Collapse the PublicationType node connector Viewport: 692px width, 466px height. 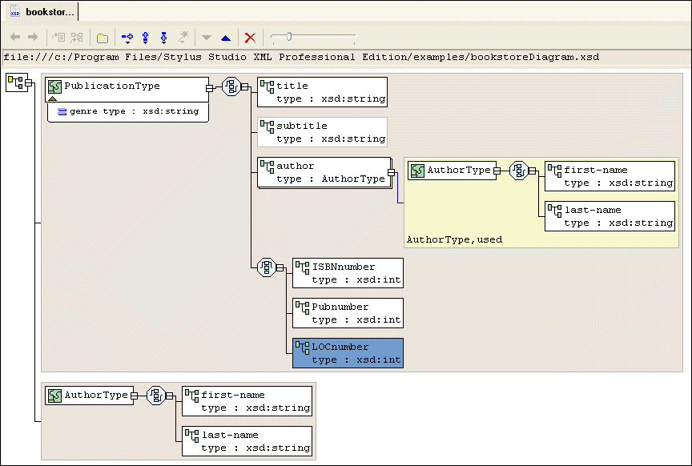(x=210, y=87)
